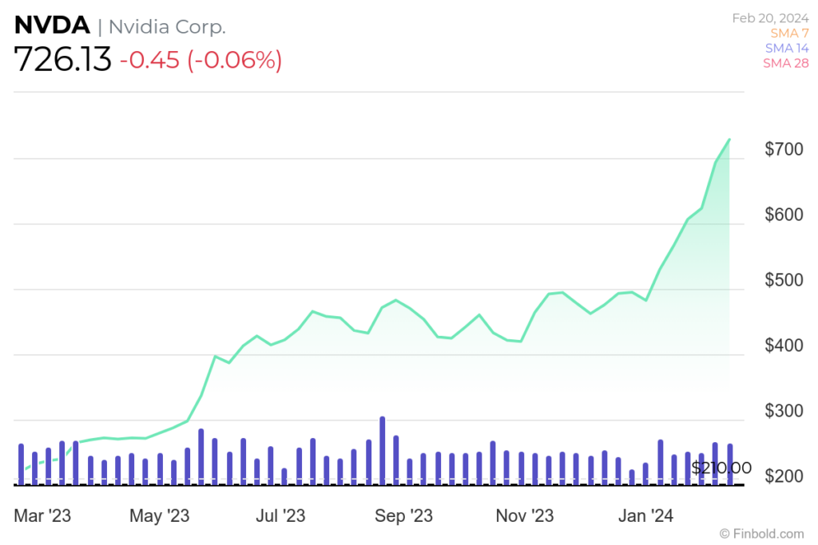Select the NVDA ticker symbol
Image resolution: width=818 pixels, height=545 pixels.
(x=51, y=26)
